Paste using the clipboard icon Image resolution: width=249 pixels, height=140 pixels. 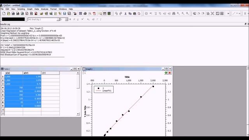pyautogui.click(x=135, y=14)
